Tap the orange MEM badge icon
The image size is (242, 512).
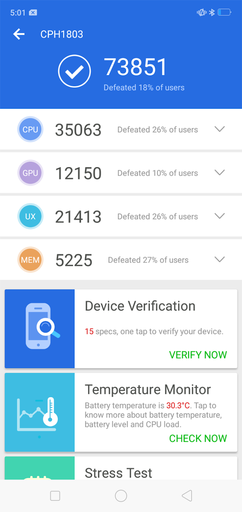30,260
